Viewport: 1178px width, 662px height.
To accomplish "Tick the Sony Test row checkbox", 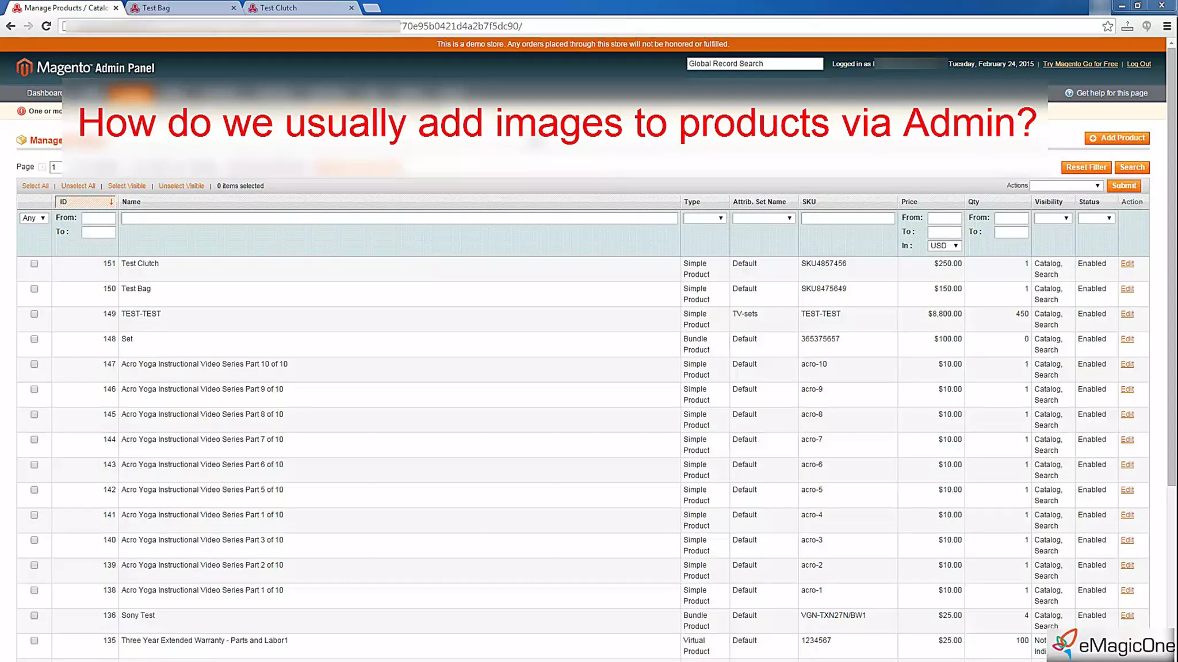I will pyautogui.click(x=35, y=615).
